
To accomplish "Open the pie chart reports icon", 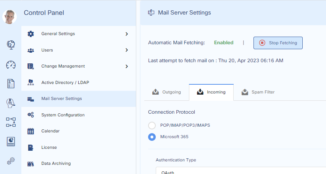I will click(x=11, y=142).
